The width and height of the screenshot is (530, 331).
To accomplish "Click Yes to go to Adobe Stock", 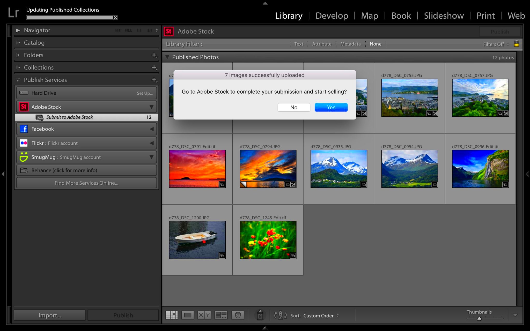I will [x=331, y=107].
